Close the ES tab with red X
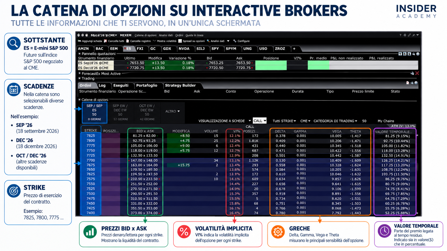 click(125, 49)
